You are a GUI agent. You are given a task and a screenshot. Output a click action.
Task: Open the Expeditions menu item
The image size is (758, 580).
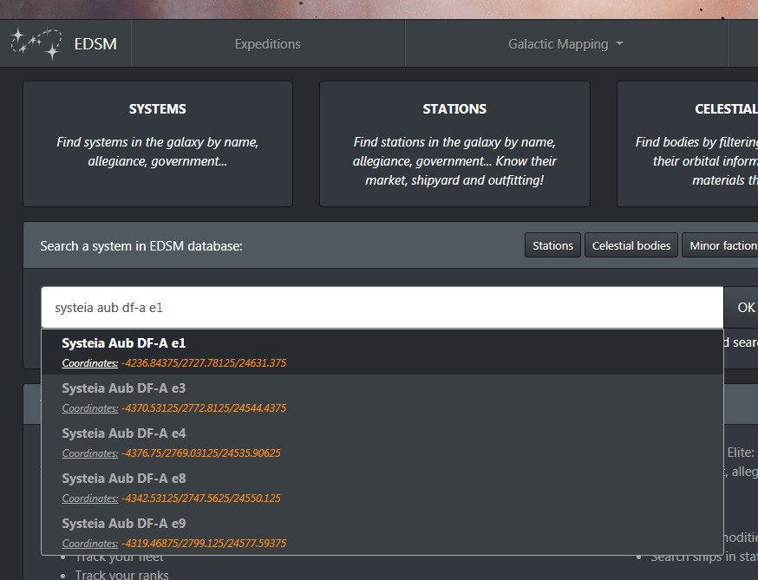268,44
